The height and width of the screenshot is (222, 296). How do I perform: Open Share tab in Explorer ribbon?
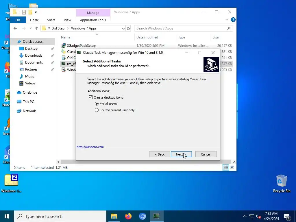[x=51, y=20]
